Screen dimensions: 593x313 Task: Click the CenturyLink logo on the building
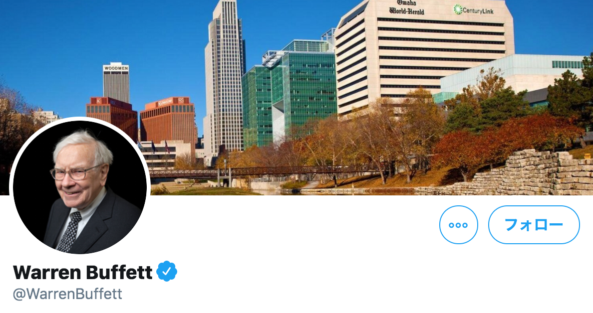[x=474, y=10]
